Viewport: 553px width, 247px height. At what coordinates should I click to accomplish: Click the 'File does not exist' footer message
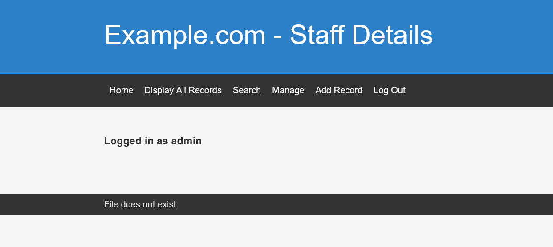click(140, 204)
